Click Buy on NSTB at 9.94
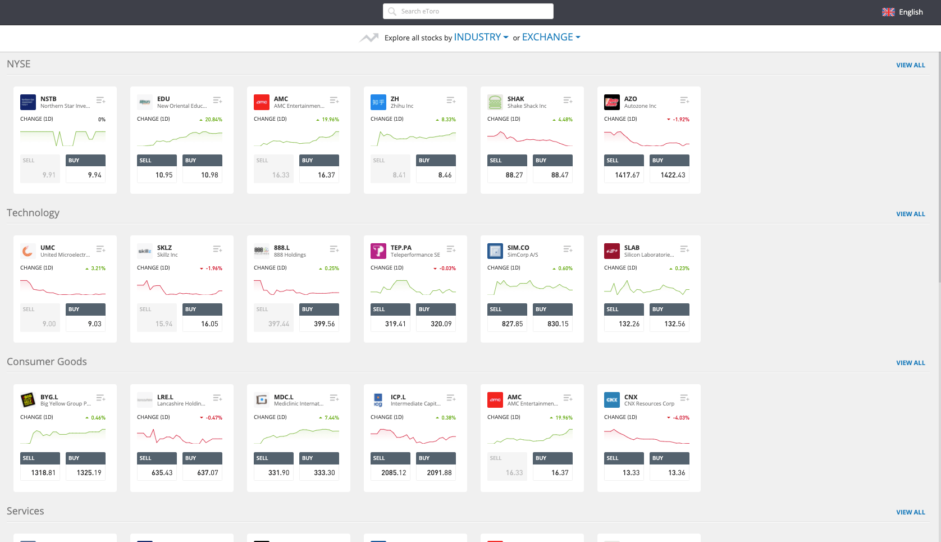941x542 pixels. click(x=85, y=168)
